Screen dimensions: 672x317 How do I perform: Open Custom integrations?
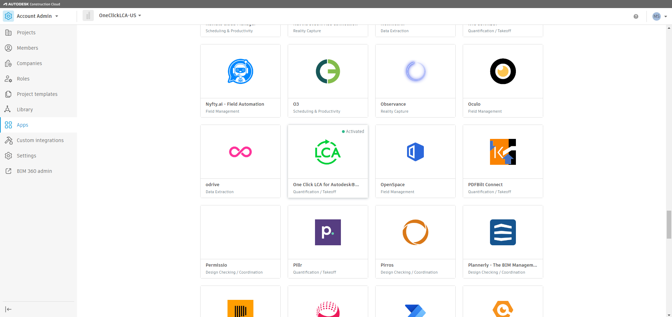click(x=38, y=140)
